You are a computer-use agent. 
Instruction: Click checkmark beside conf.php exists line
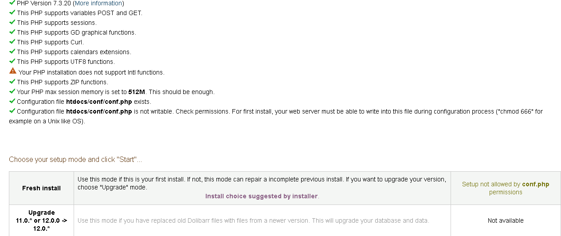coord(12,101)
